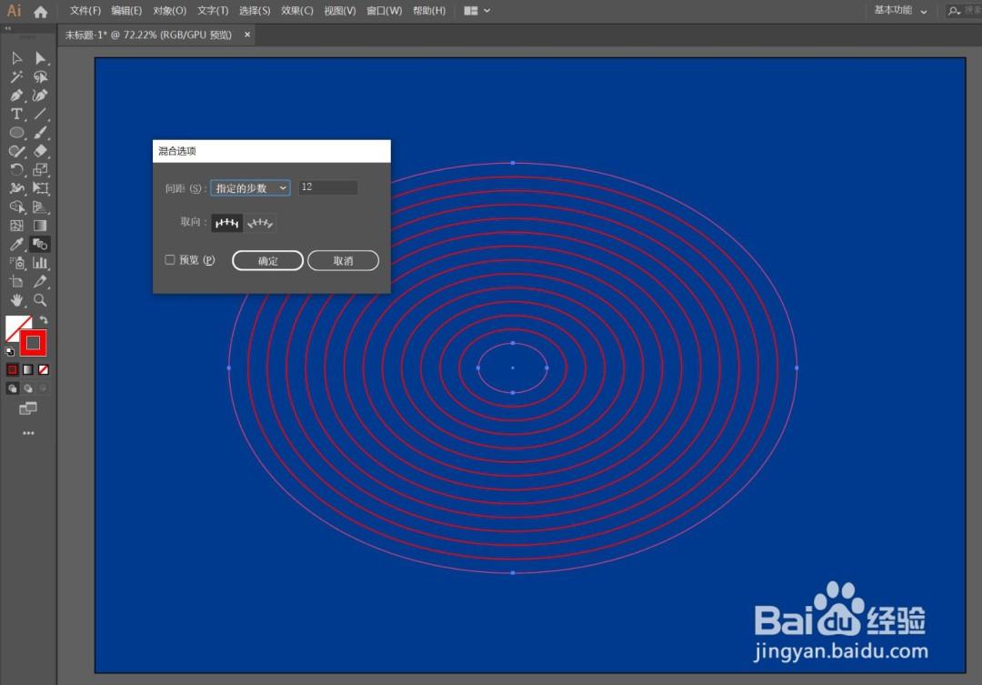Open the 选择(S) menu
982x685 pixels.
coord(255,11)
